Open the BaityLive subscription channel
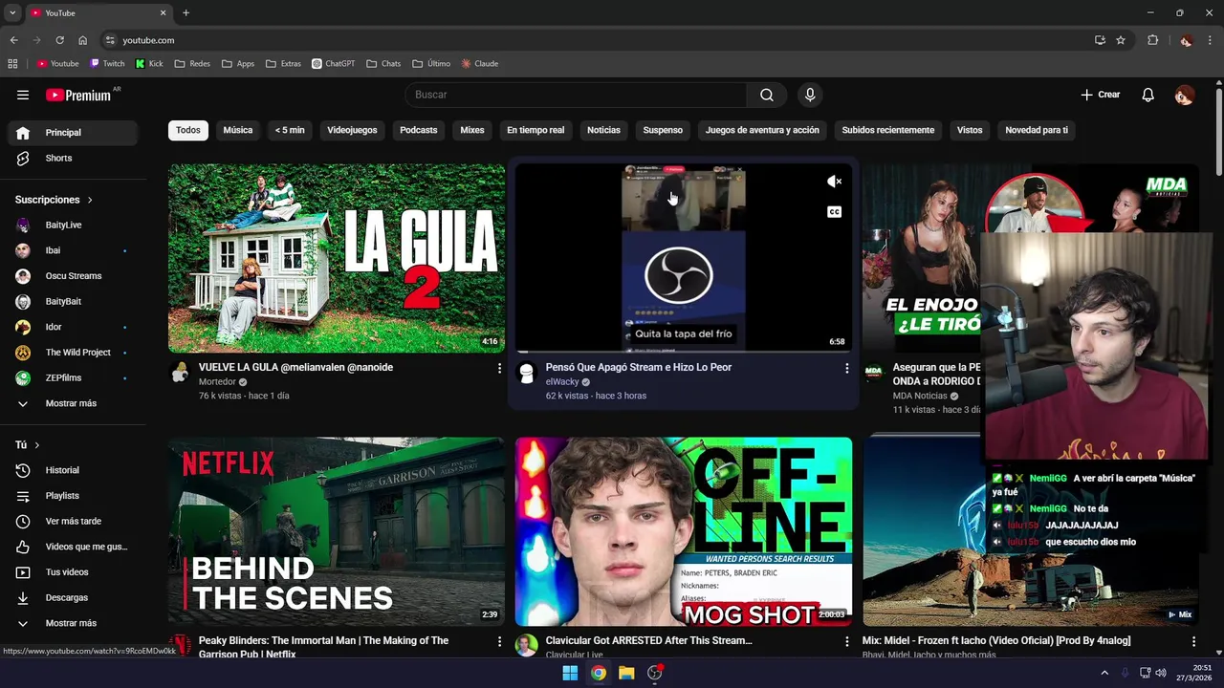This screenshot has width=1224, height=688. (73, 225)
